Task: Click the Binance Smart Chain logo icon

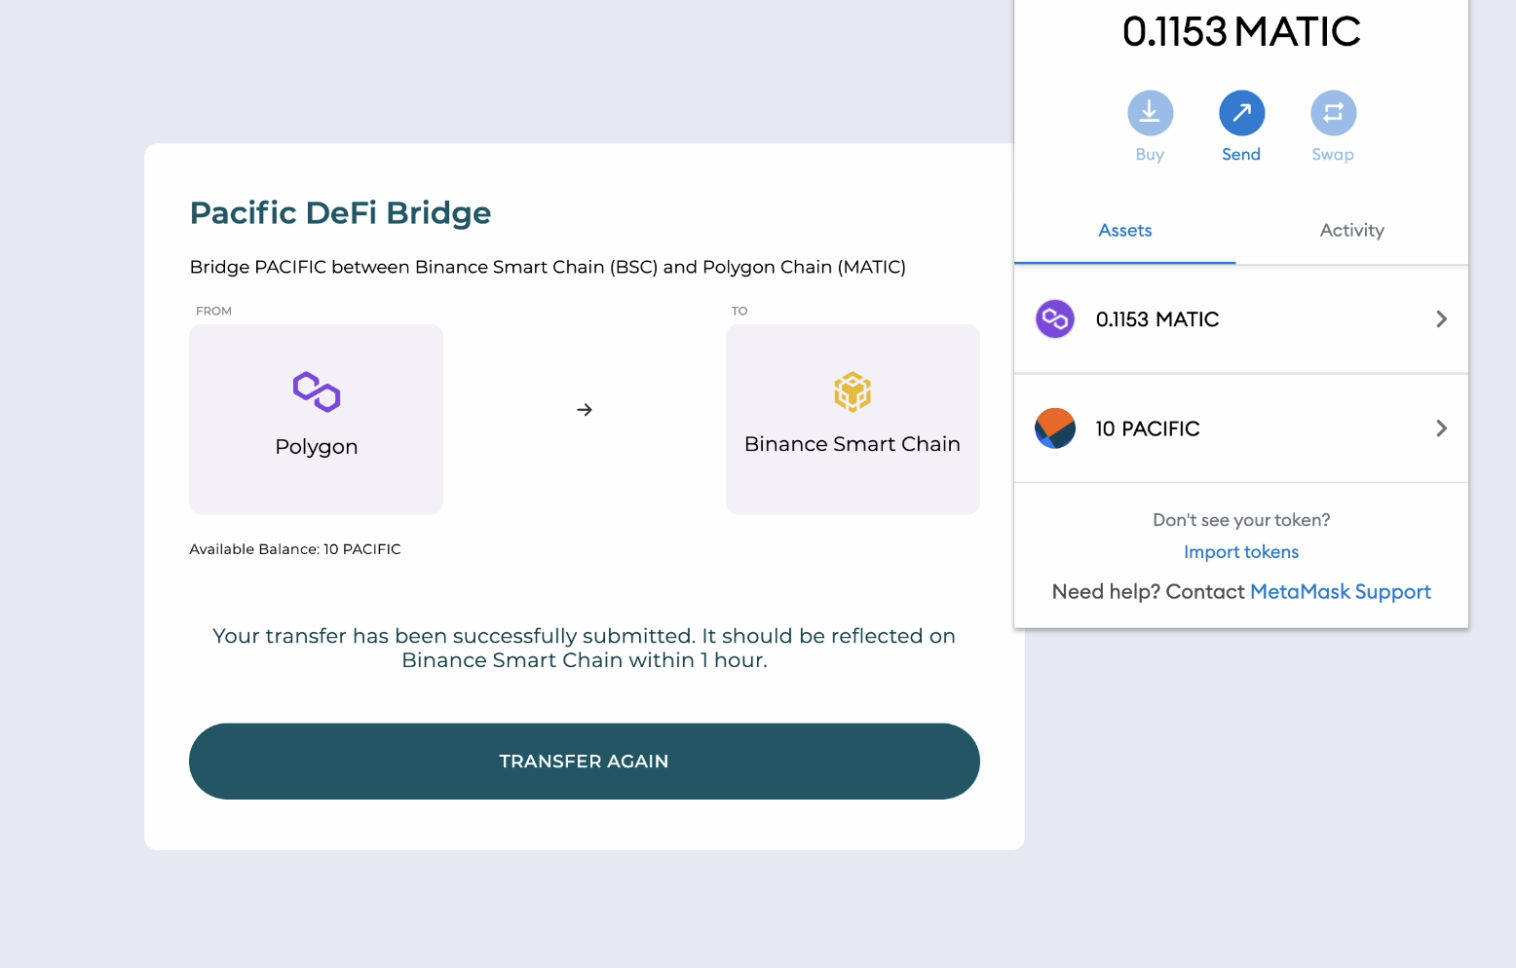Action: [853, 391]
